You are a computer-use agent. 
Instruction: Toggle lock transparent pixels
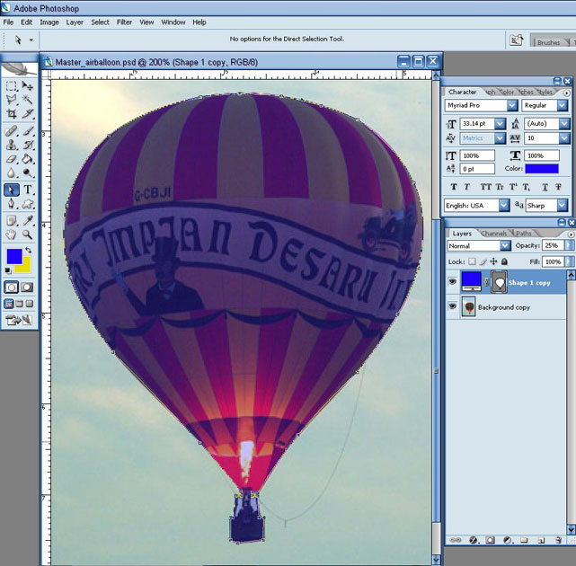point(472,261)
